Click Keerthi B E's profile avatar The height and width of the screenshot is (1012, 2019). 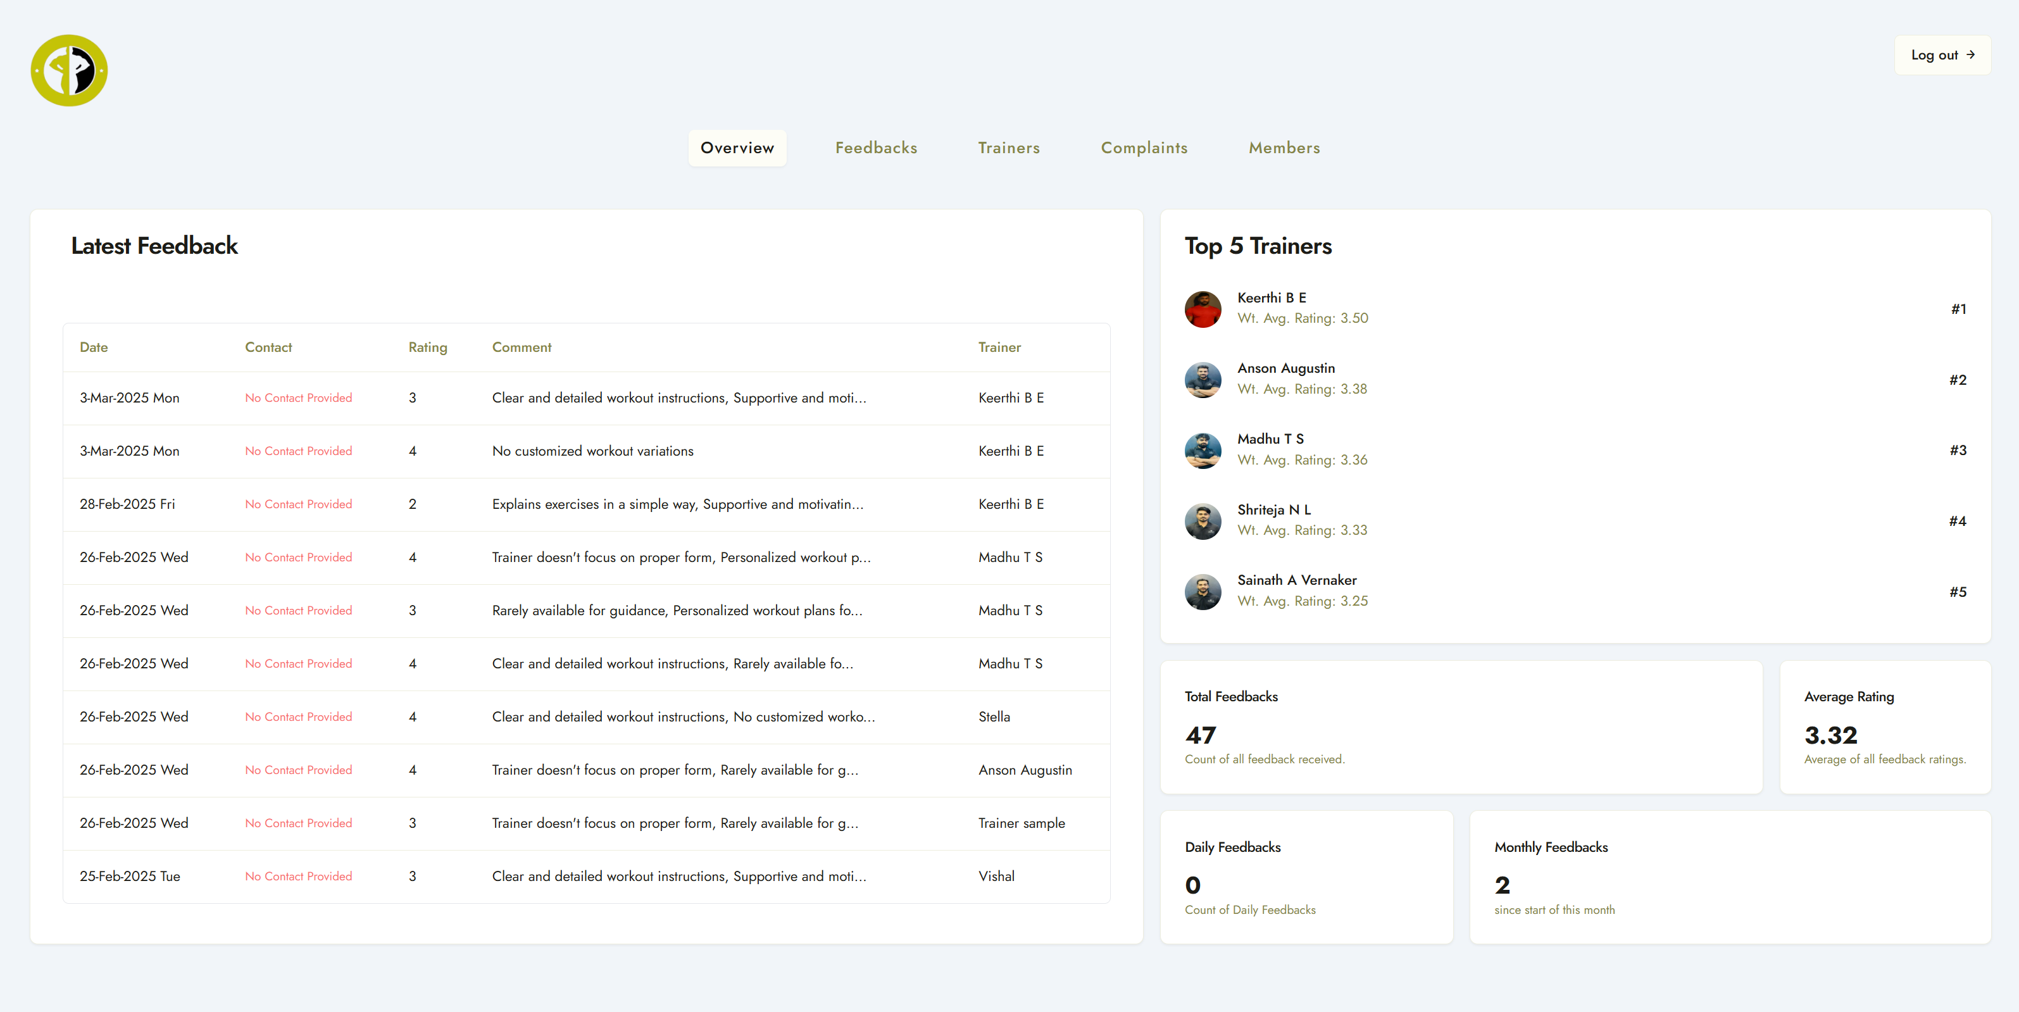(x=1203, y=309)
